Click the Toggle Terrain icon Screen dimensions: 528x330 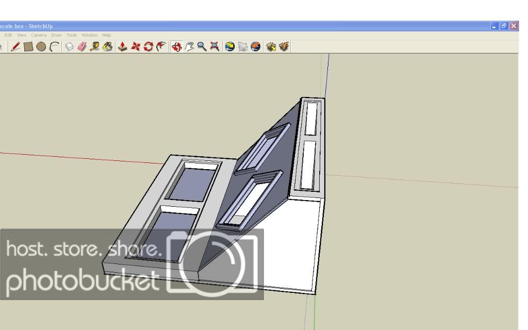click(243, 46)
